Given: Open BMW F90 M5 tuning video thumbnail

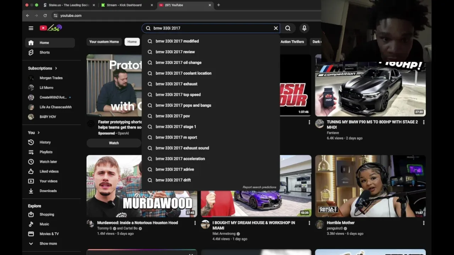Looking at the screenshot, I should 370,85.
